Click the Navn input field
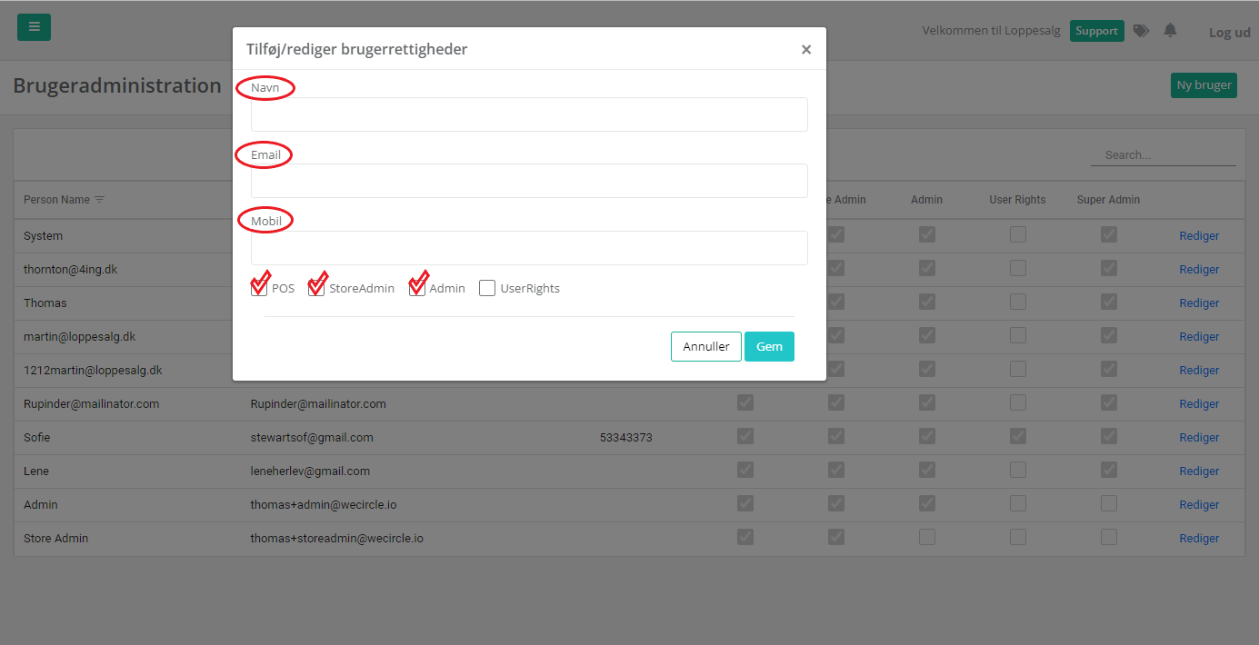 [x=529, y=114]
